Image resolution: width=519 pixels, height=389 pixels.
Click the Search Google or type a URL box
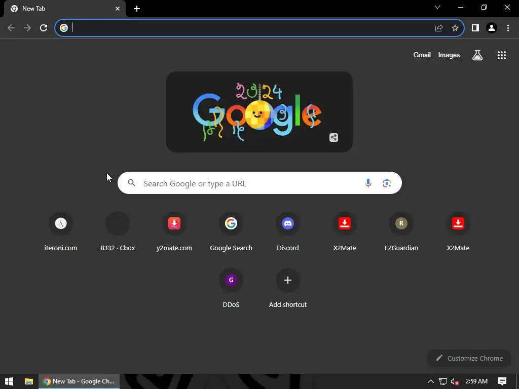tap(259, 183)
